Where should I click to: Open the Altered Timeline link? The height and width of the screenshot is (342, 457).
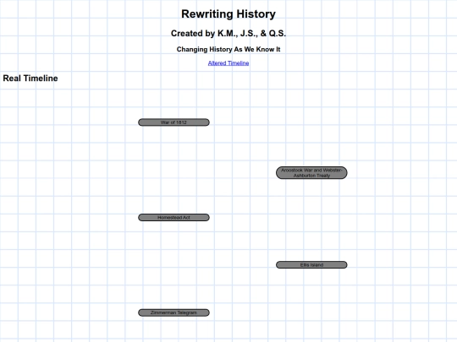click(x=228, y=63)
